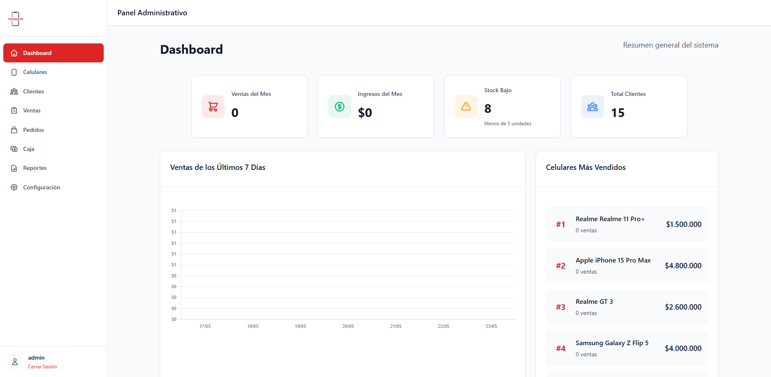The height and width of the screenshot is (377, 771).
Task: Click the home icon beside Dashboard
Action: (x=14, y=53)
